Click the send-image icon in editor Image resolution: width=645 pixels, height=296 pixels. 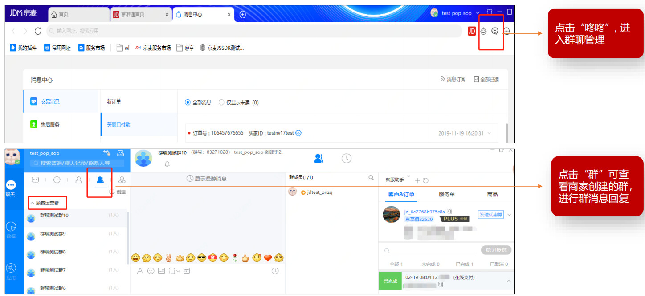pyautogui.click(x=162, y=271)
